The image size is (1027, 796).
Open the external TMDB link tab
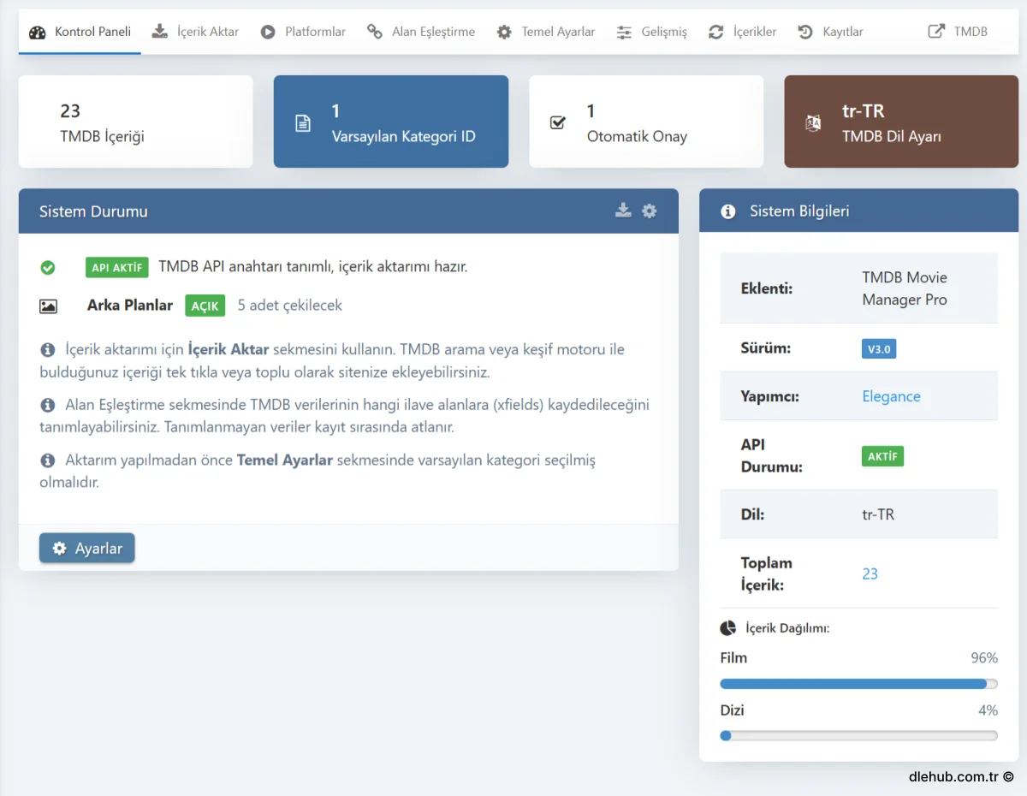pyautogui.click(x=958, y=32)
